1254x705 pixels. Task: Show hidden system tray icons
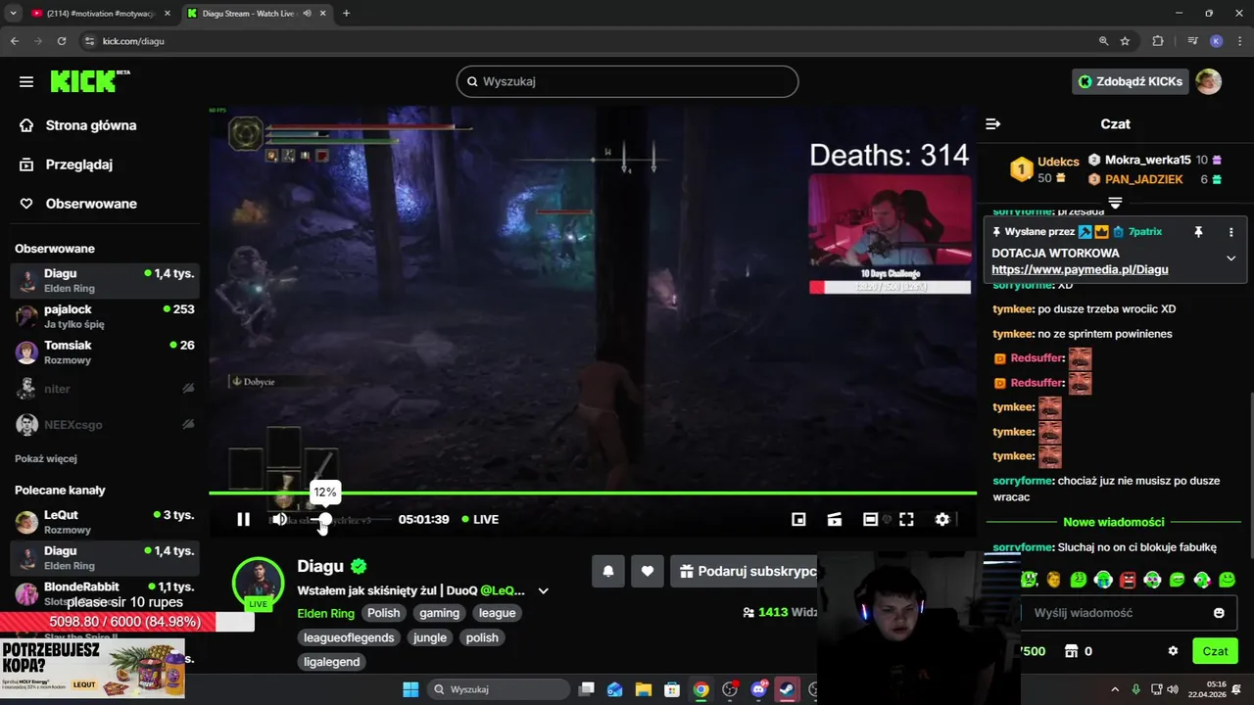coord(1116,689)
